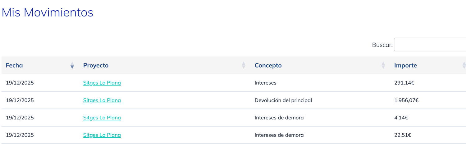Screen dimensions: 466x144
Task: Focus the Buscar search field
Action: pos(430,44)
